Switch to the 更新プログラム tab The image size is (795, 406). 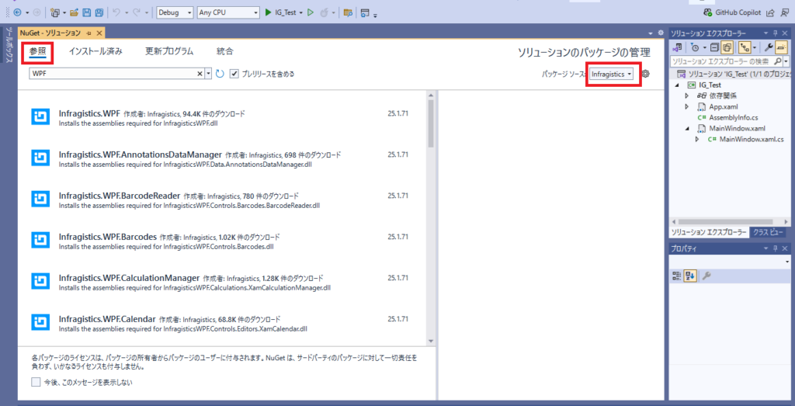pos(169,51)
